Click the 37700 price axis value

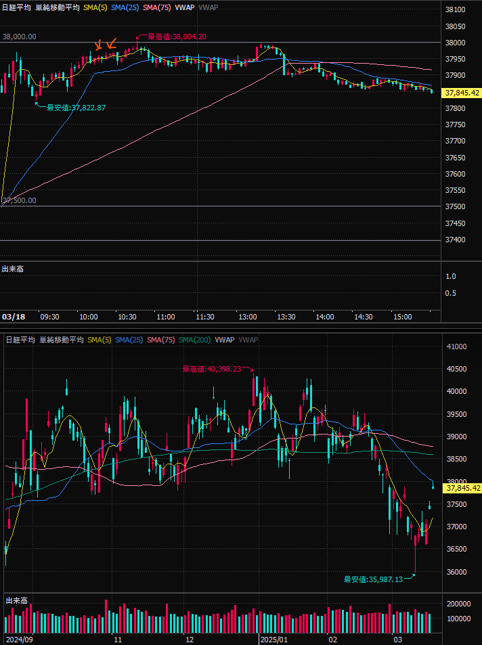click(455, 141)
